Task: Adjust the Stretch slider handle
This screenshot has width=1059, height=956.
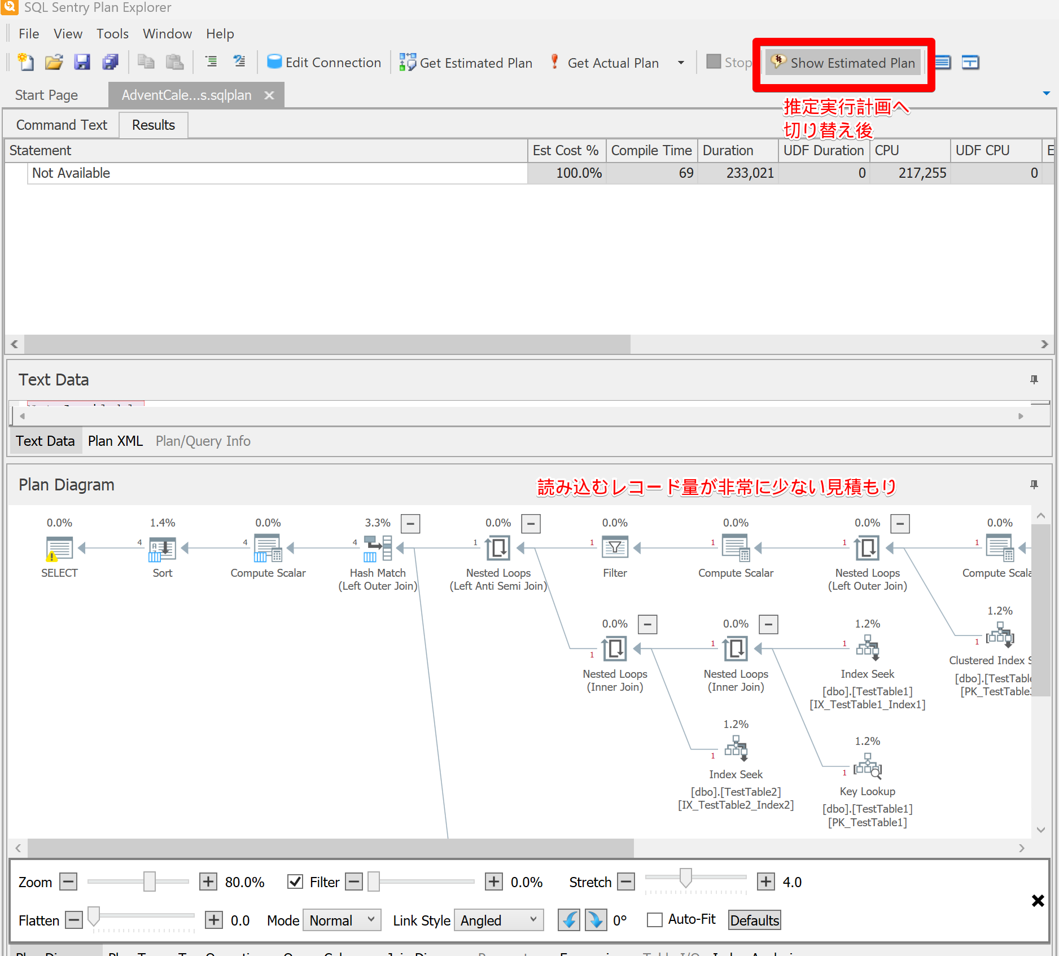Action: [686, 878]
